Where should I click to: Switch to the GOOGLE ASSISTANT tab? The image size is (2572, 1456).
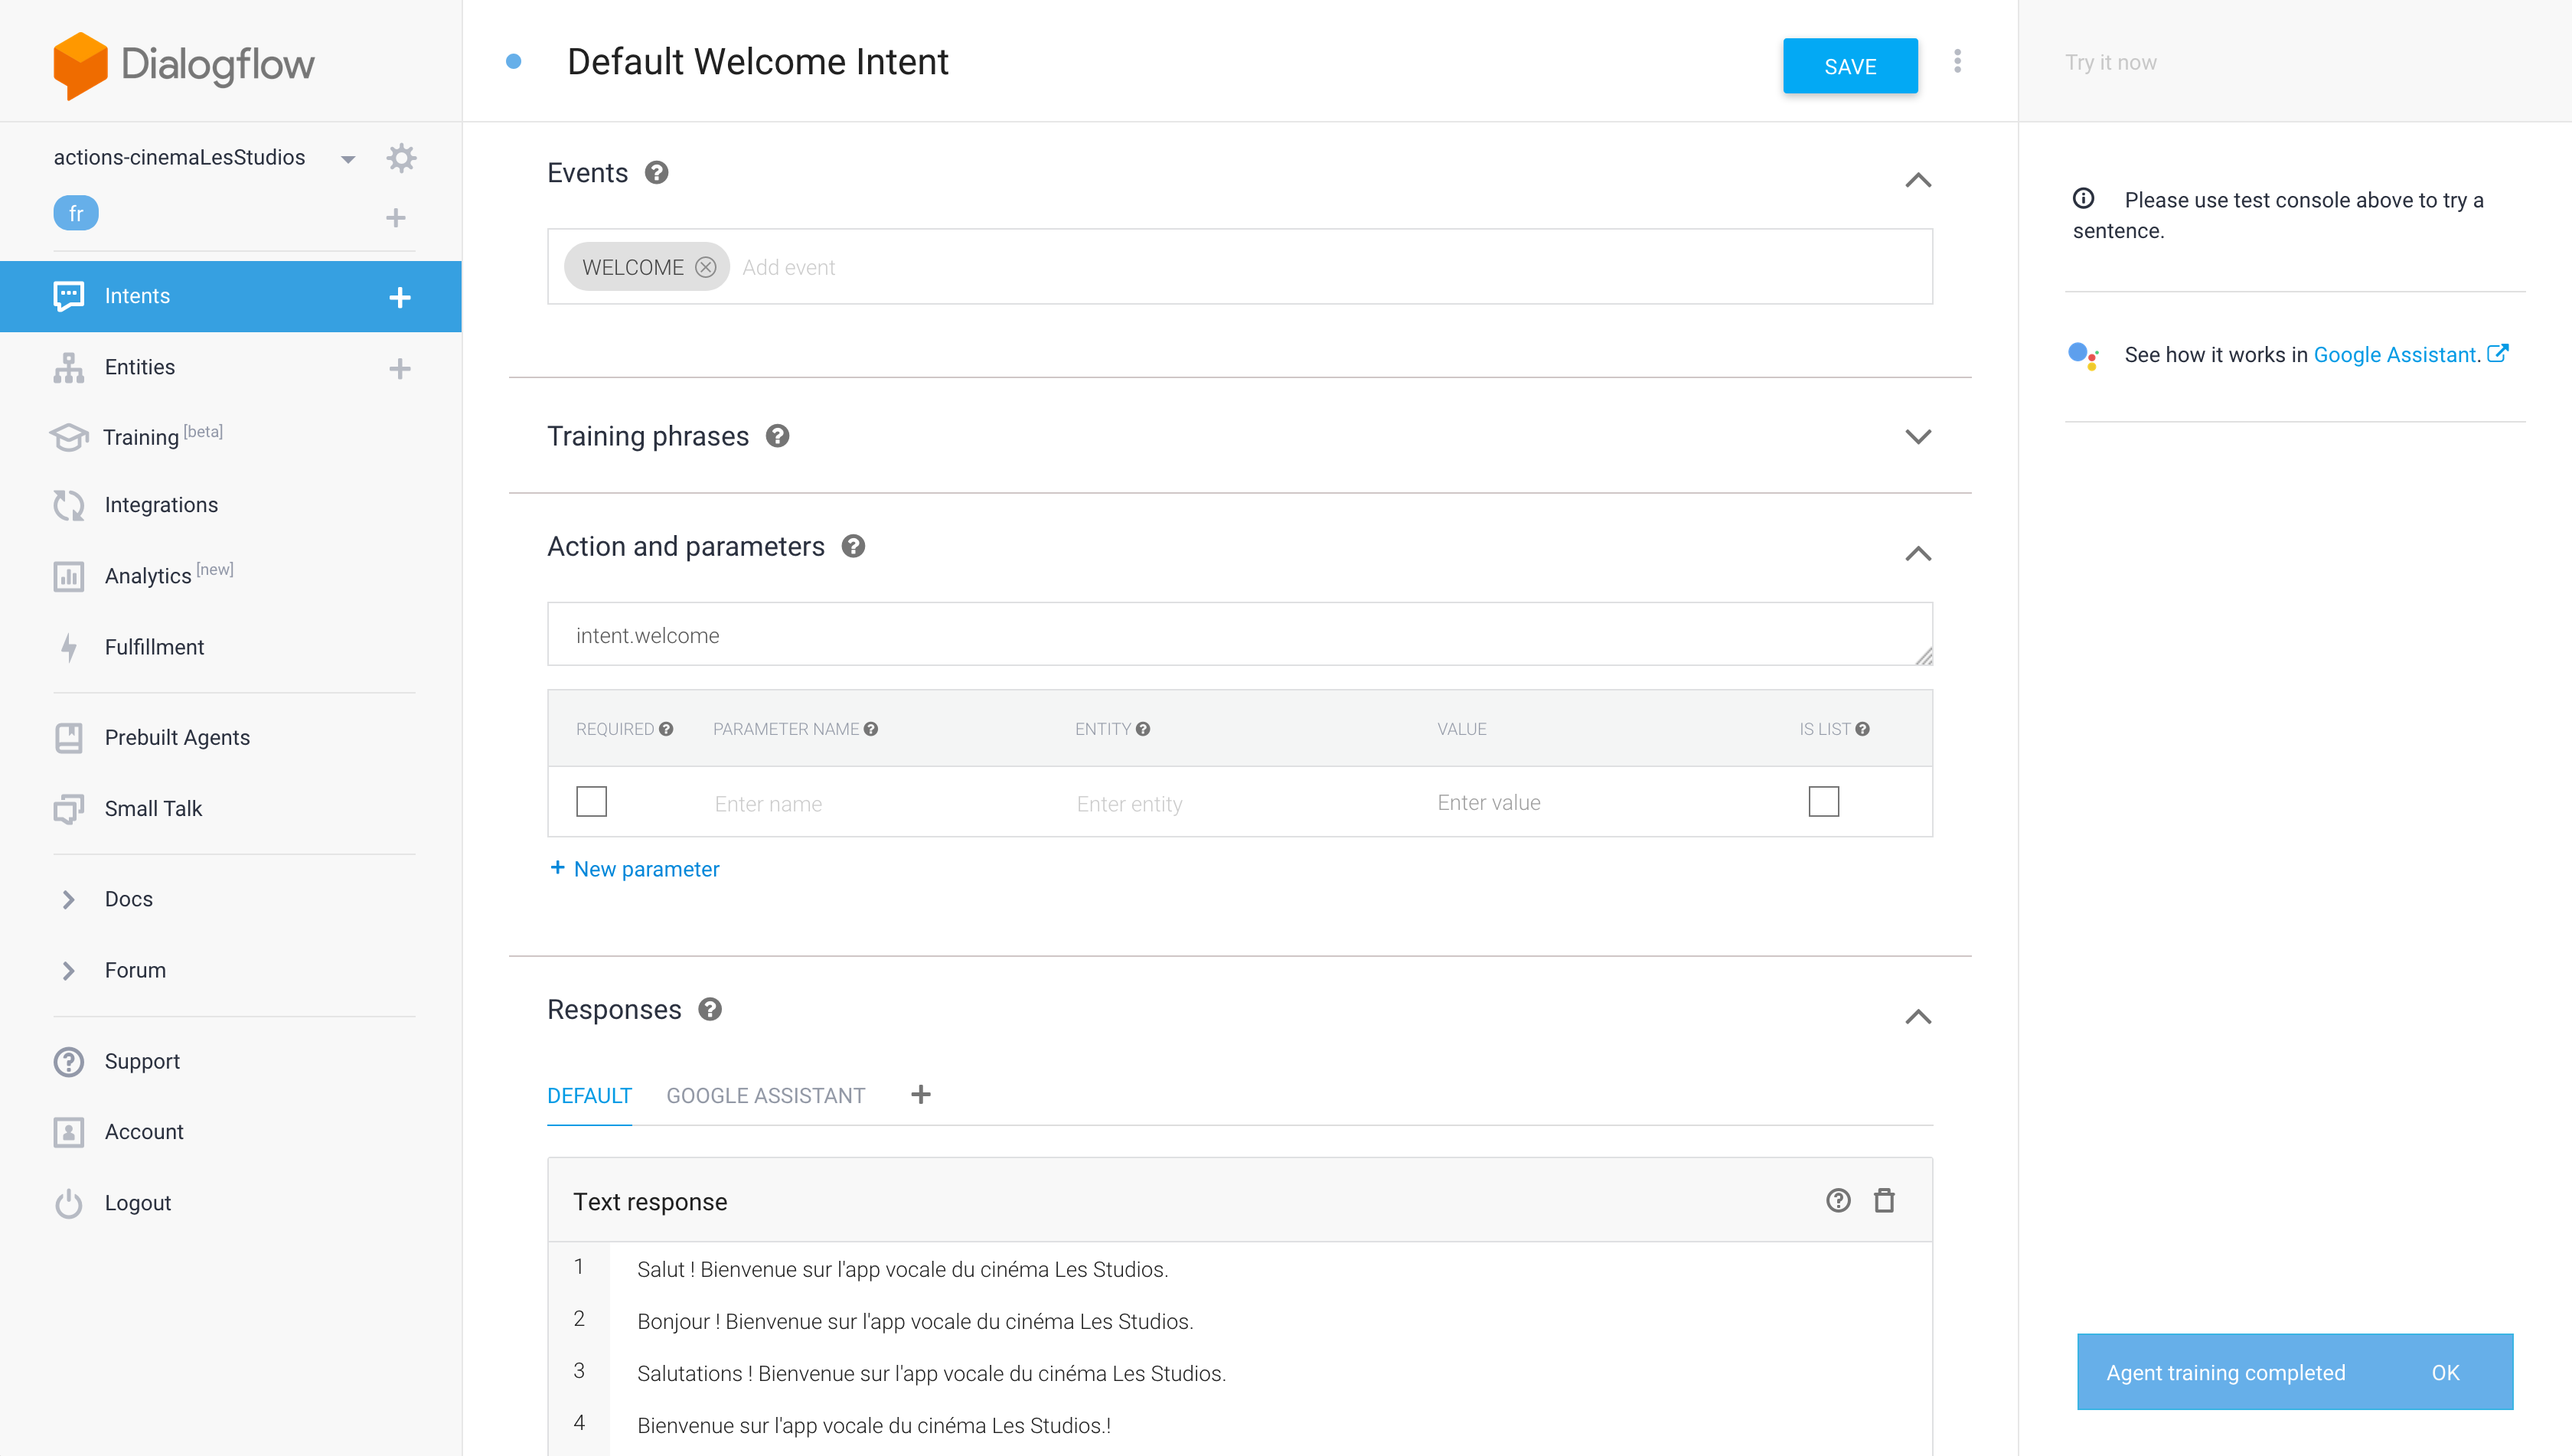pyautogui.click(x=766, y=1095)
